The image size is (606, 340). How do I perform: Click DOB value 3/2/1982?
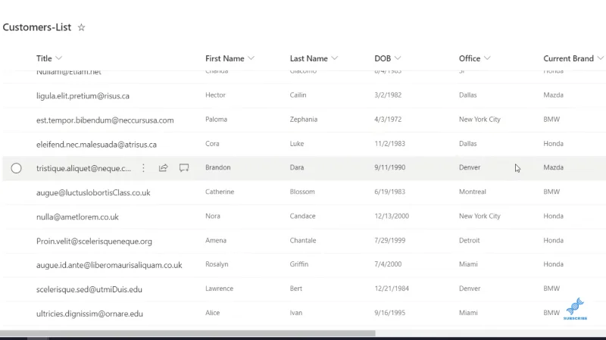click(388, 95)
